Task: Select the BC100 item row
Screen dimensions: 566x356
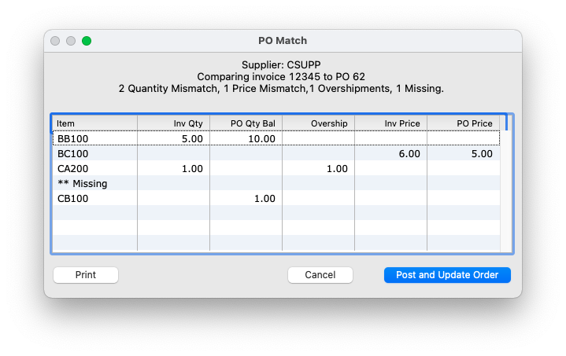Action: (x=276, y=153)
